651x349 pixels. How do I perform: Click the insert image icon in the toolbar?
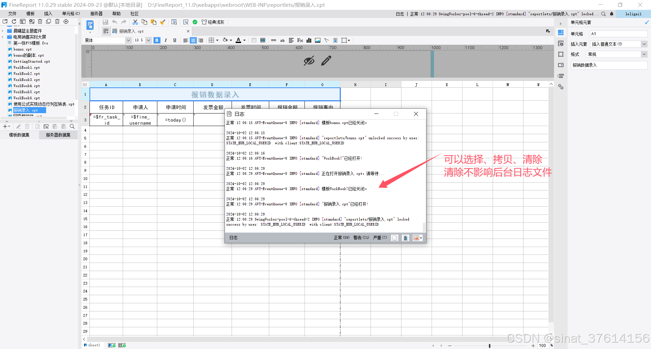[318, 40]
